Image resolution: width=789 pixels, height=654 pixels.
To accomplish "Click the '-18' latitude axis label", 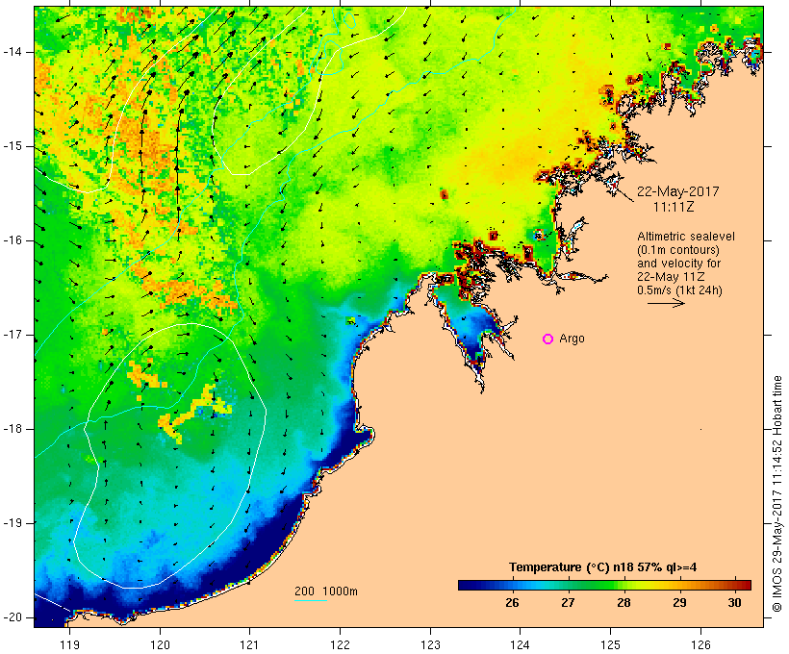I will pyautogui.click(x=13, y=429).
